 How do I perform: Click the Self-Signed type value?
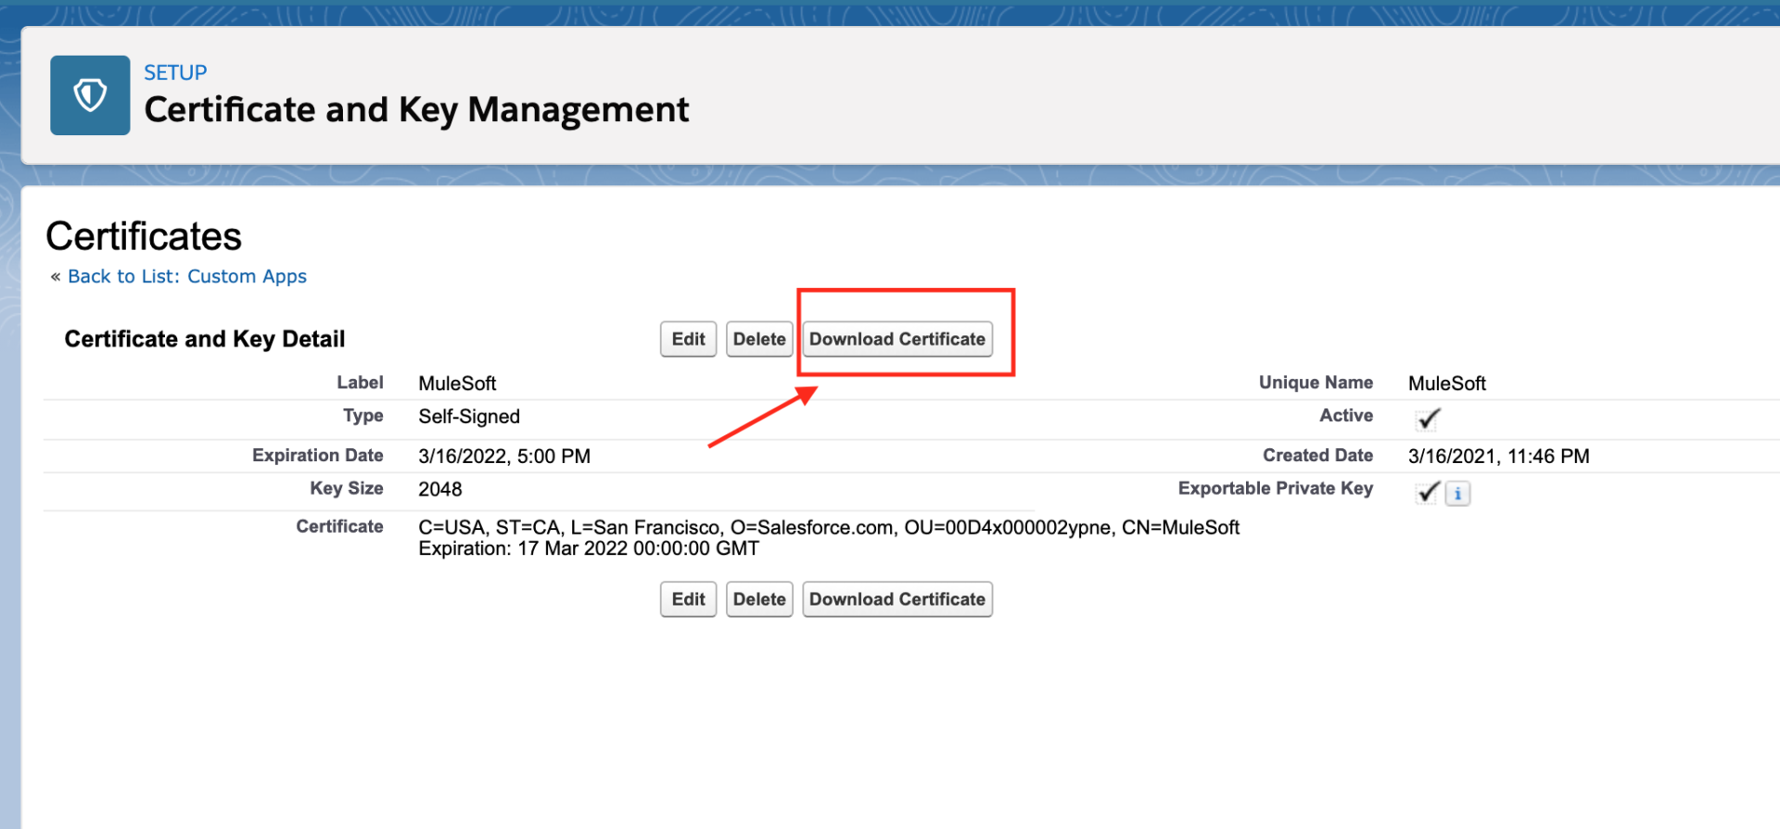click(469, 417)
